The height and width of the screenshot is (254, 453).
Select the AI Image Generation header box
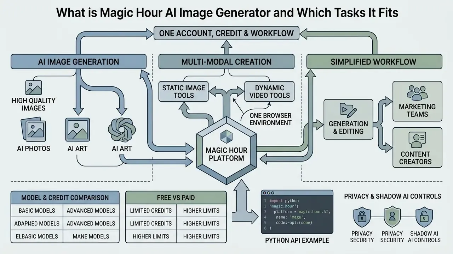(79, 61)
